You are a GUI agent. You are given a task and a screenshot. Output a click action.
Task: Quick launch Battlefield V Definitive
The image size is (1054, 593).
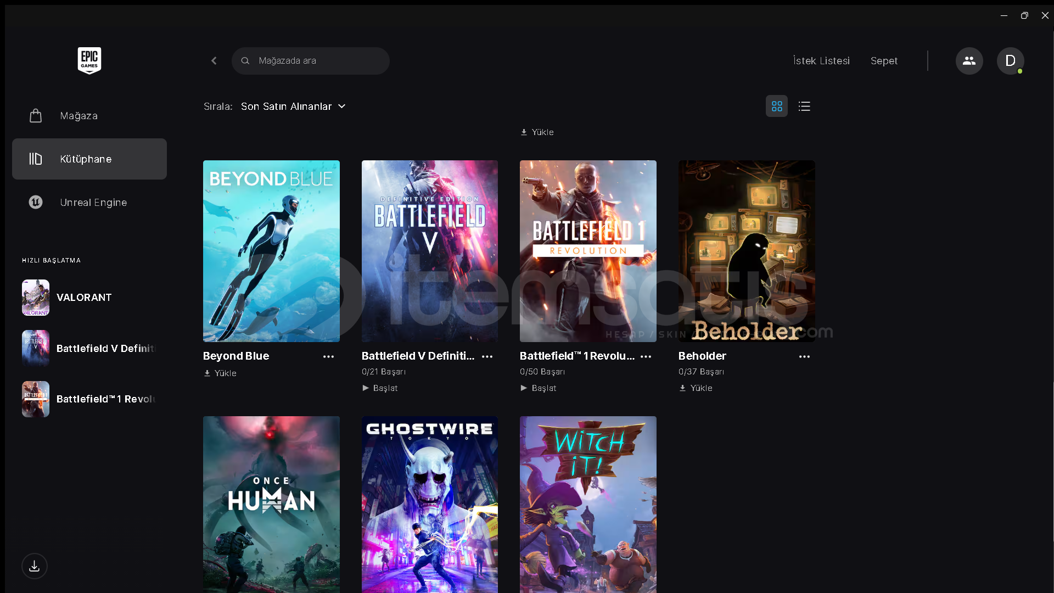[x=89, y=348]
